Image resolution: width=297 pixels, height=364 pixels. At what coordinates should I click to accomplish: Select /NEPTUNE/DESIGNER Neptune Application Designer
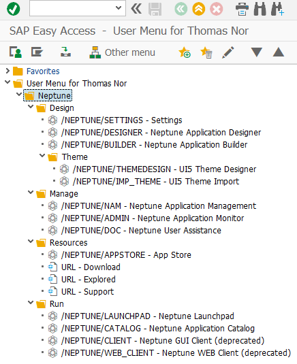(x=161, y=132)
